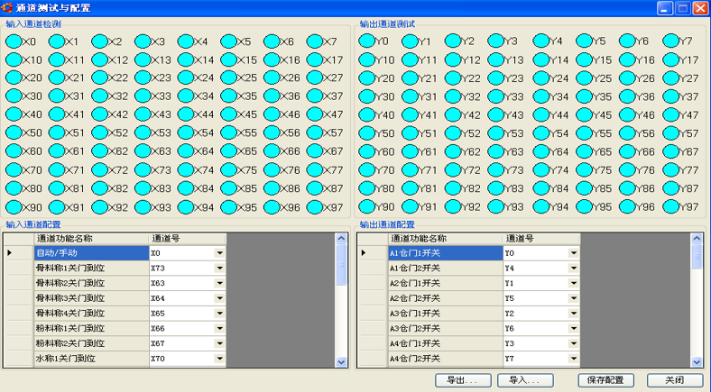
Task: Select the A2仓门1开关 row cell
Action: tap(446, 283)
